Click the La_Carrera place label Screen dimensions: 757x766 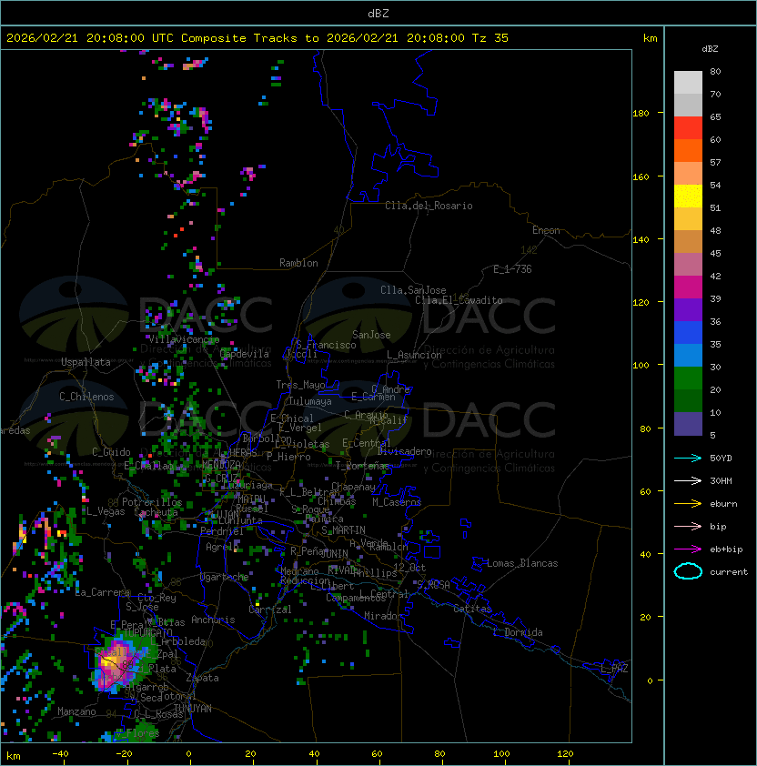(102, 592)
